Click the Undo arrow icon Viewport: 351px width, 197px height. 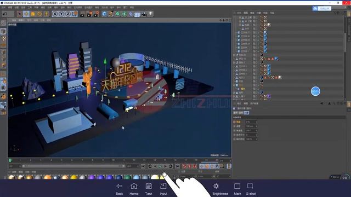[x=5, y=14]
